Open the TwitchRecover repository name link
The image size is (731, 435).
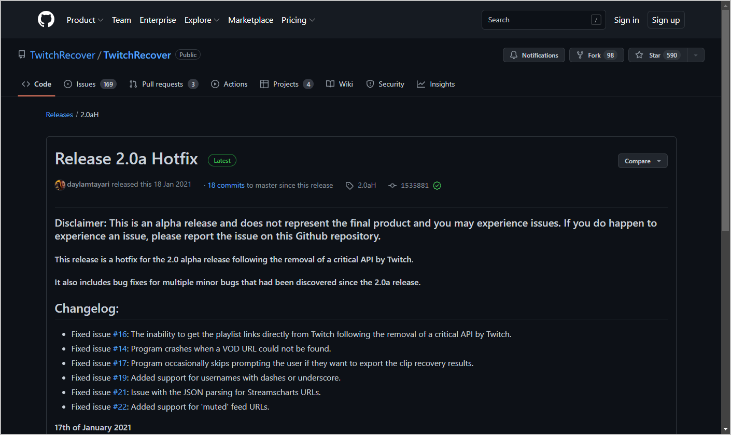pyautogui.click(x=137, y=55)
